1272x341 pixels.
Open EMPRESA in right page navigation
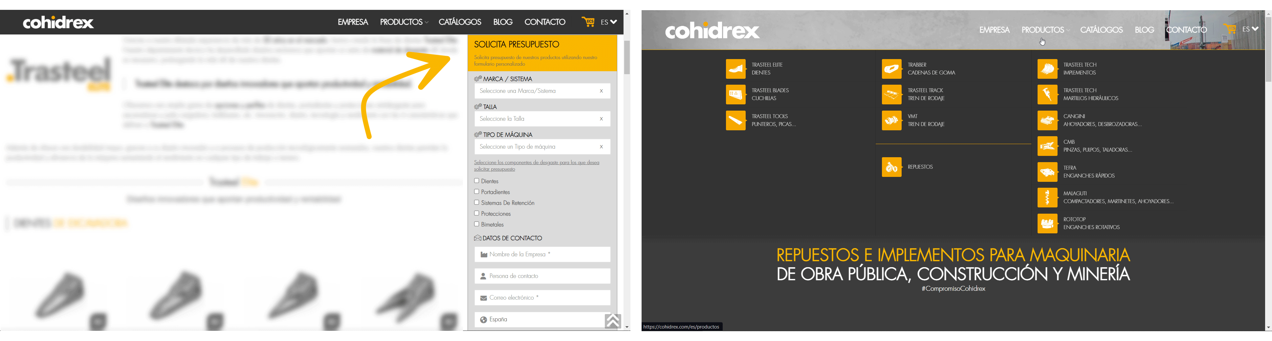point(995,30)
